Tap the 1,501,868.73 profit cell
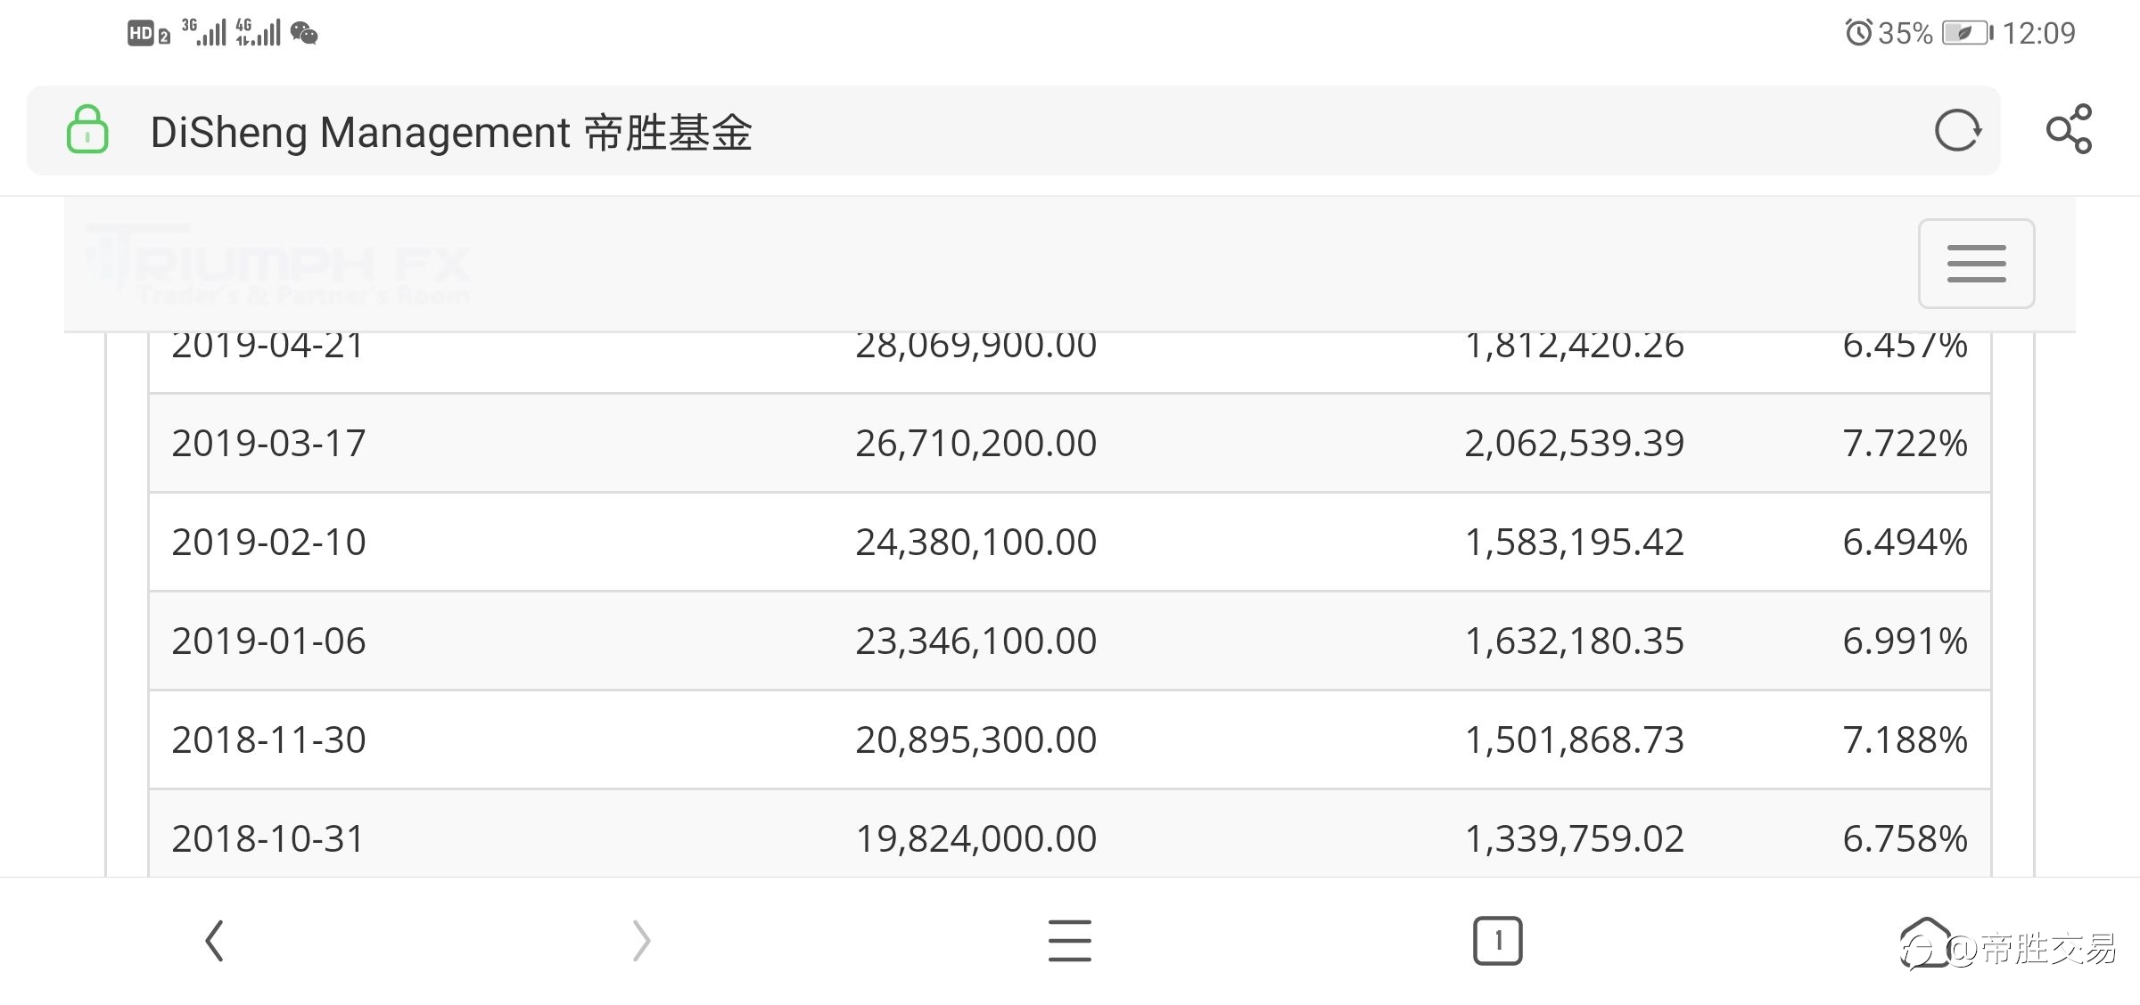The height and width of the screenshot is (1005, 2140). click(x=1574, y=740)
